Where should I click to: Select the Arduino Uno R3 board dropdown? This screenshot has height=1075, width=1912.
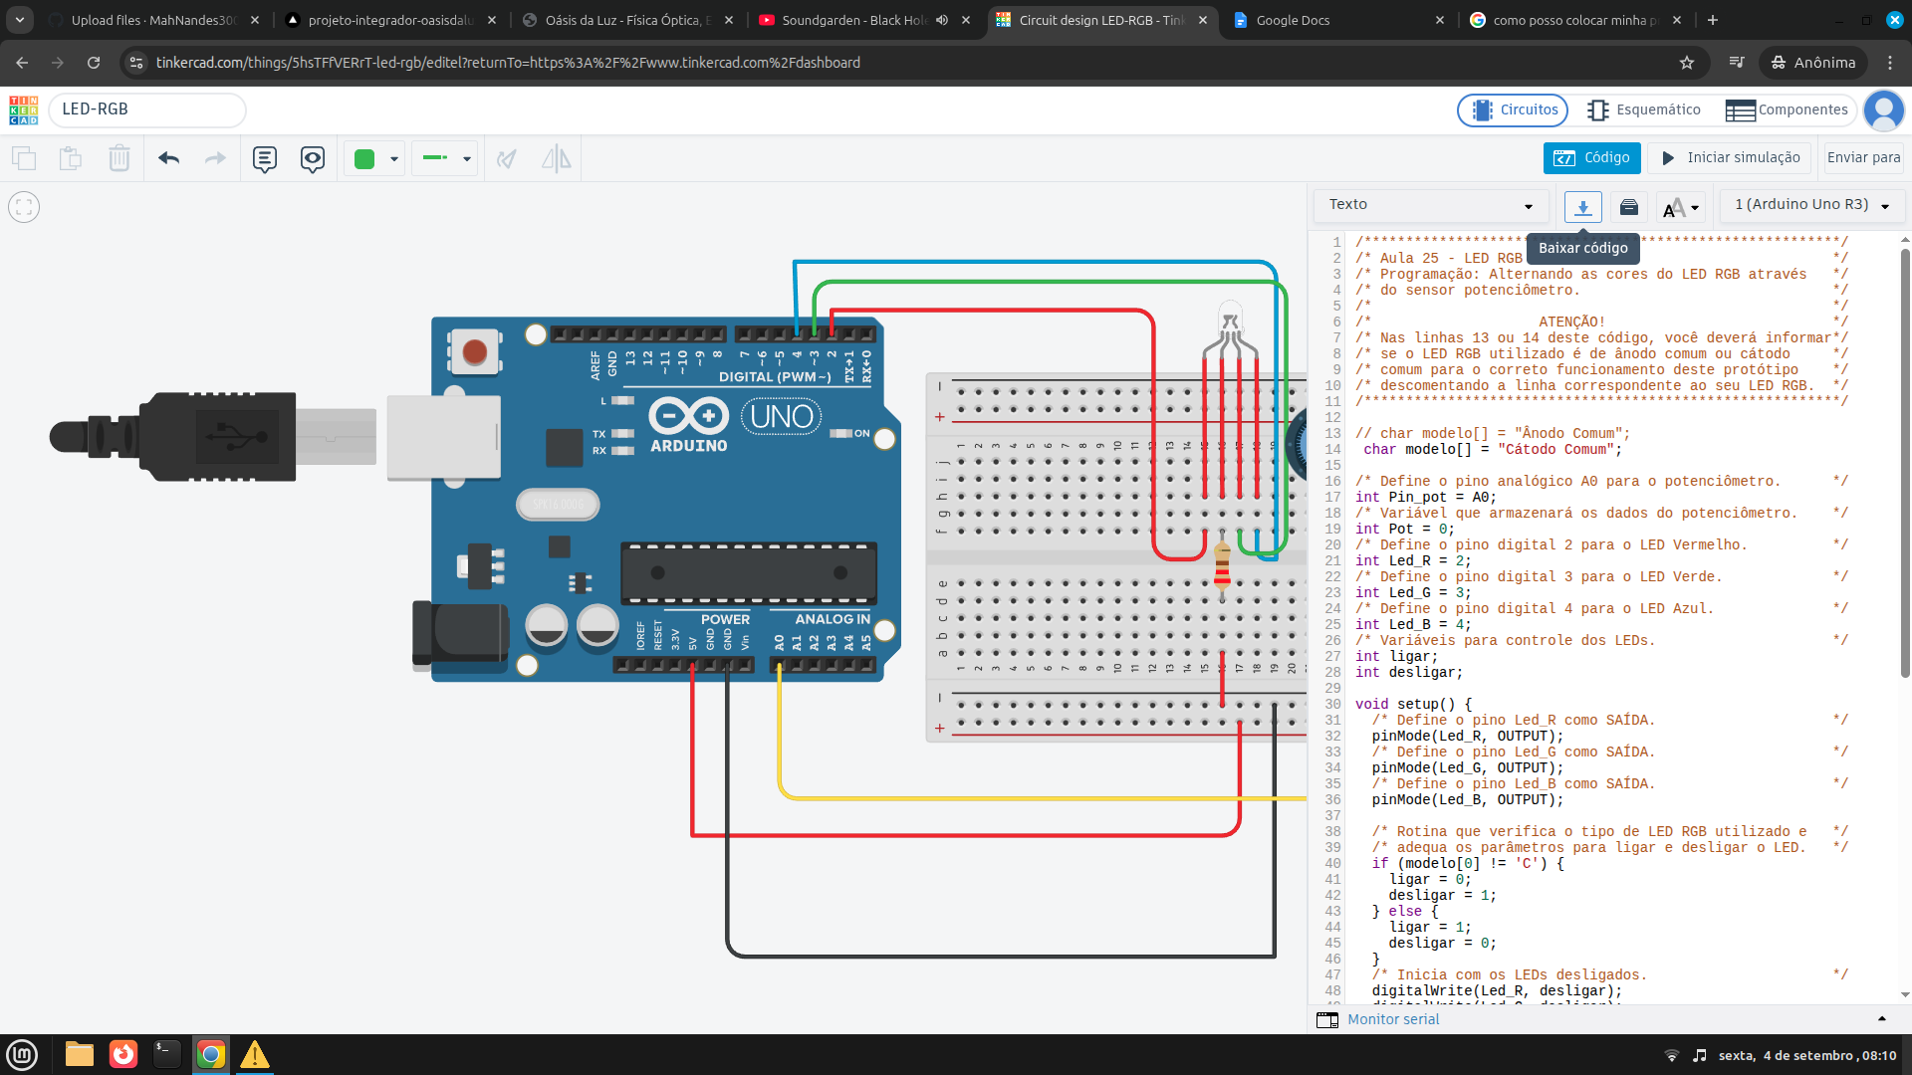pos(1812,205)
